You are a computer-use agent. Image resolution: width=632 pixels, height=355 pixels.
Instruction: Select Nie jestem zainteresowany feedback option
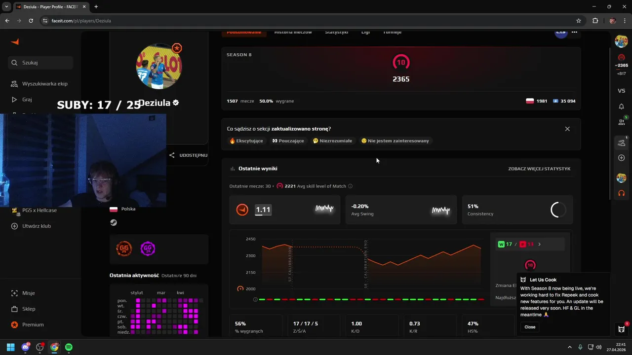[x=395, y=141]
